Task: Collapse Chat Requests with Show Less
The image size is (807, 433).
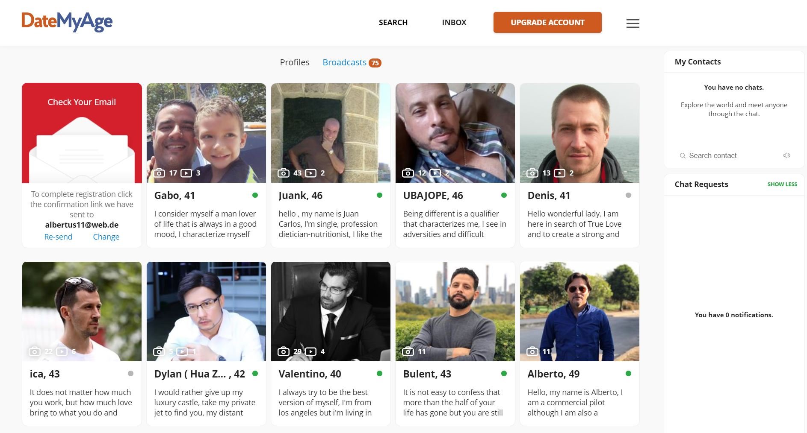Action: (782, 184)
